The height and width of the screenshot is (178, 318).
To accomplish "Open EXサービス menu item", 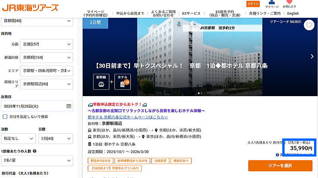I will pos(191,13).
